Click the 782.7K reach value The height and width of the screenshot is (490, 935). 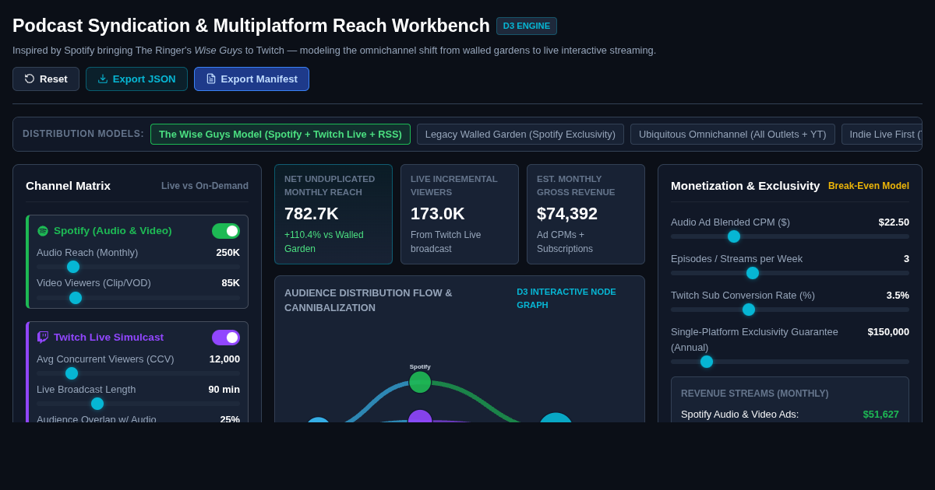tap(312, 214)
